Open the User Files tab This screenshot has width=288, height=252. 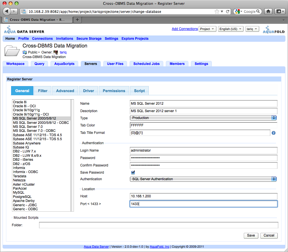click(115, 64)
